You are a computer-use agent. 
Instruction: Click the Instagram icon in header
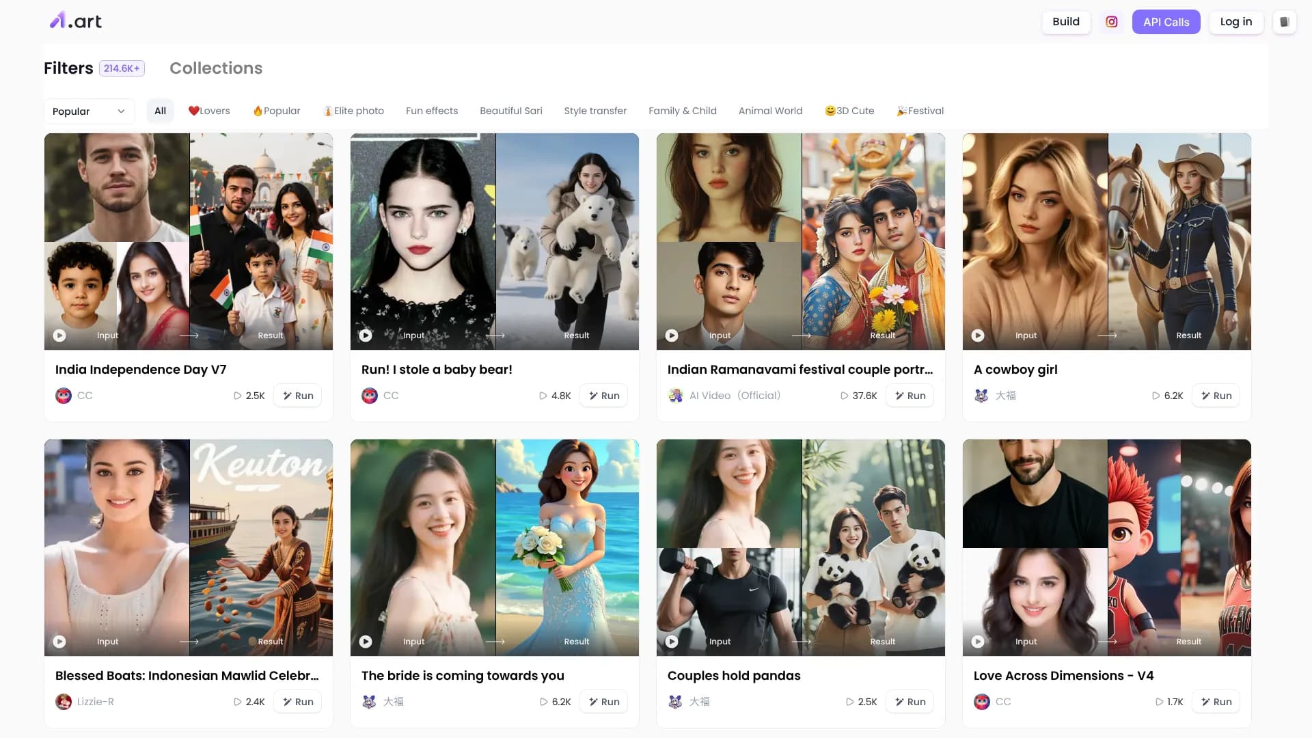[1111, 22]
